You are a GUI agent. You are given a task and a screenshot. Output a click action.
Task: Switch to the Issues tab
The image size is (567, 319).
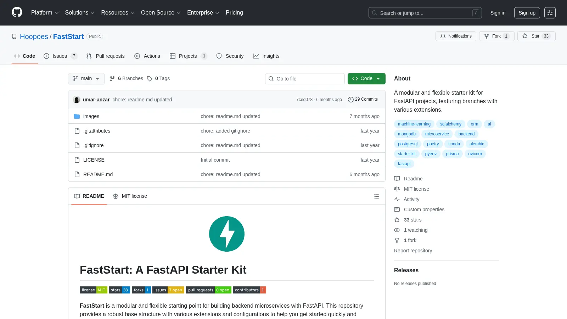60,56
